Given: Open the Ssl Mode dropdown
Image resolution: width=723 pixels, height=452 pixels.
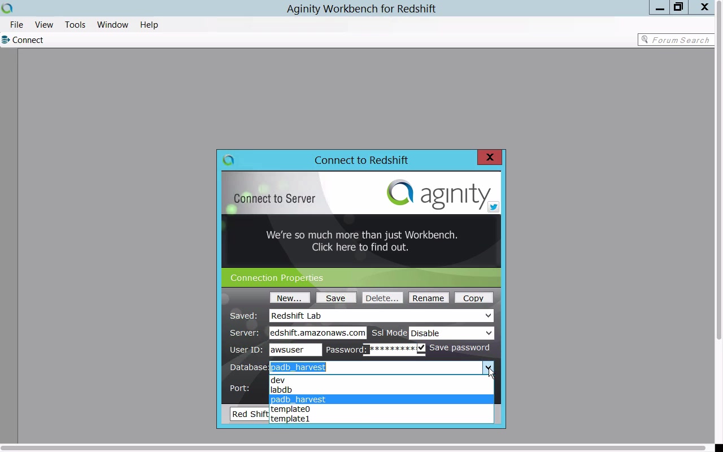Looking at the screenshot, I should [489, 333].
